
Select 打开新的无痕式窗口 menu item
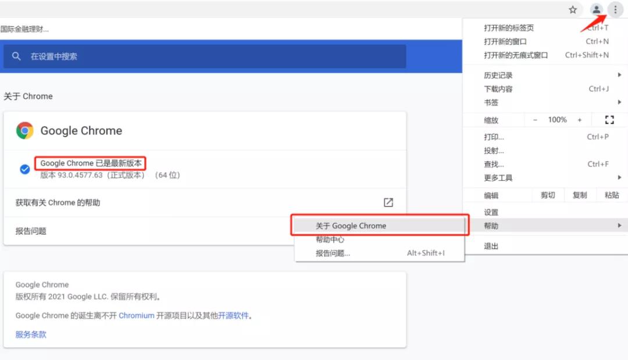pyautogui.click(x=545, y=55)
